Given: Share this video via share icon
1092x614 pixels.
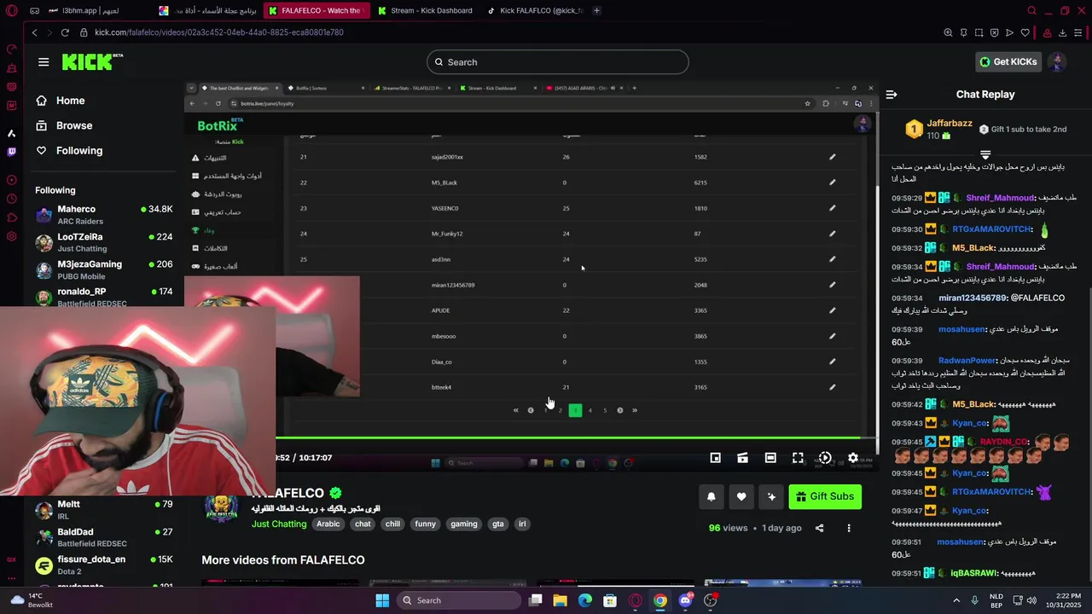Looking at the screenshot, I should pyautogui.click(x=820, y=528).
